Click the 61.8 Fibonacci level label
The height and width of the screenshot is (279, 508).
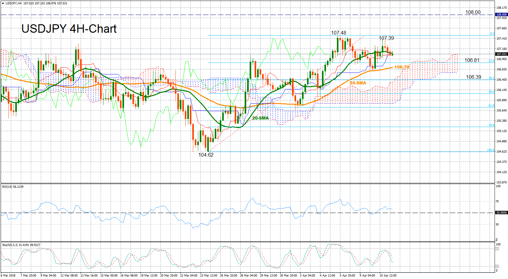pos(491,106)
